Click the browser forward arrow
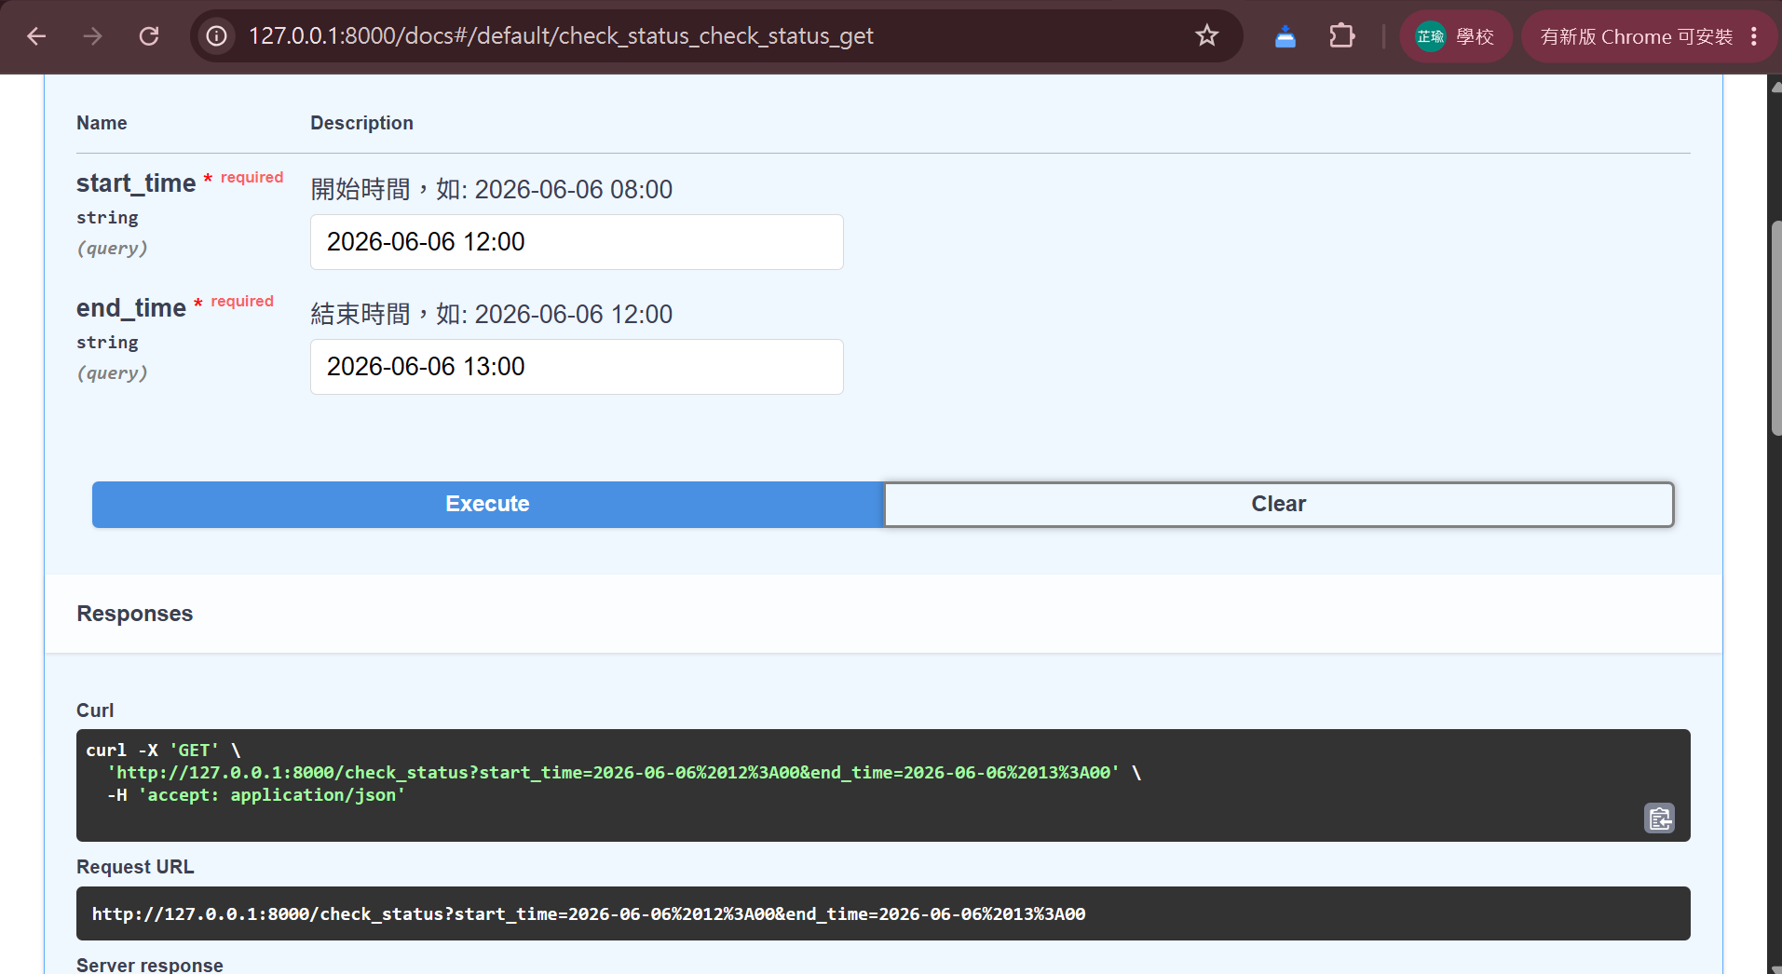The image size is (1782, 974). pos(92,36)
